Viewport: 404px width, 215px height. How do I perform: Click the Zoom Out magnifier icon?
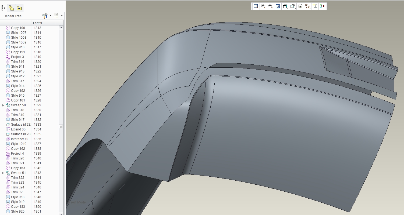click(x=271, y=6)
